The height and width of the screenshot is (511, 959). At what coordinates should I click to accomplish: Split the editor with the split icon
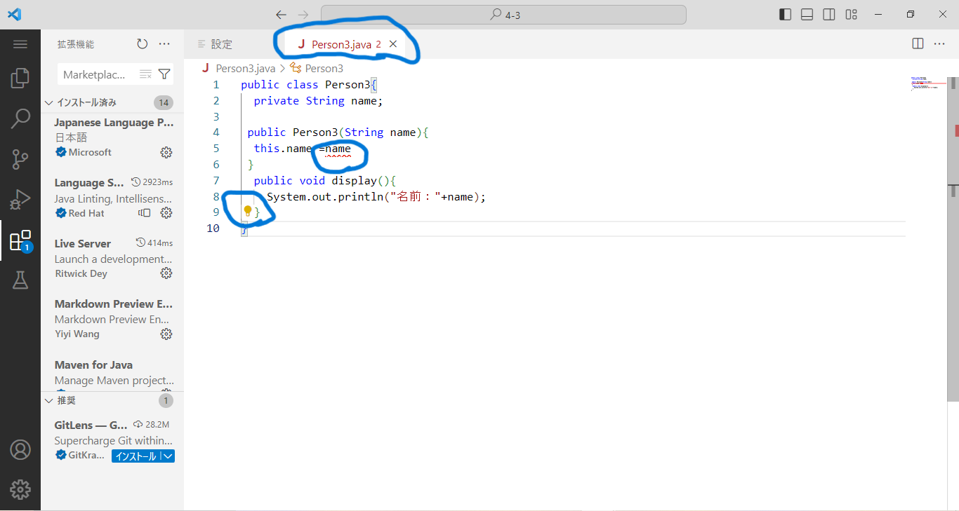[918, 43]
